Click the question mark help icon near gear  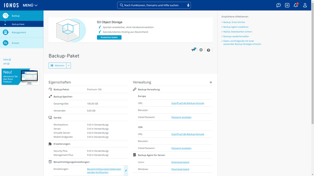coord(208,50)
